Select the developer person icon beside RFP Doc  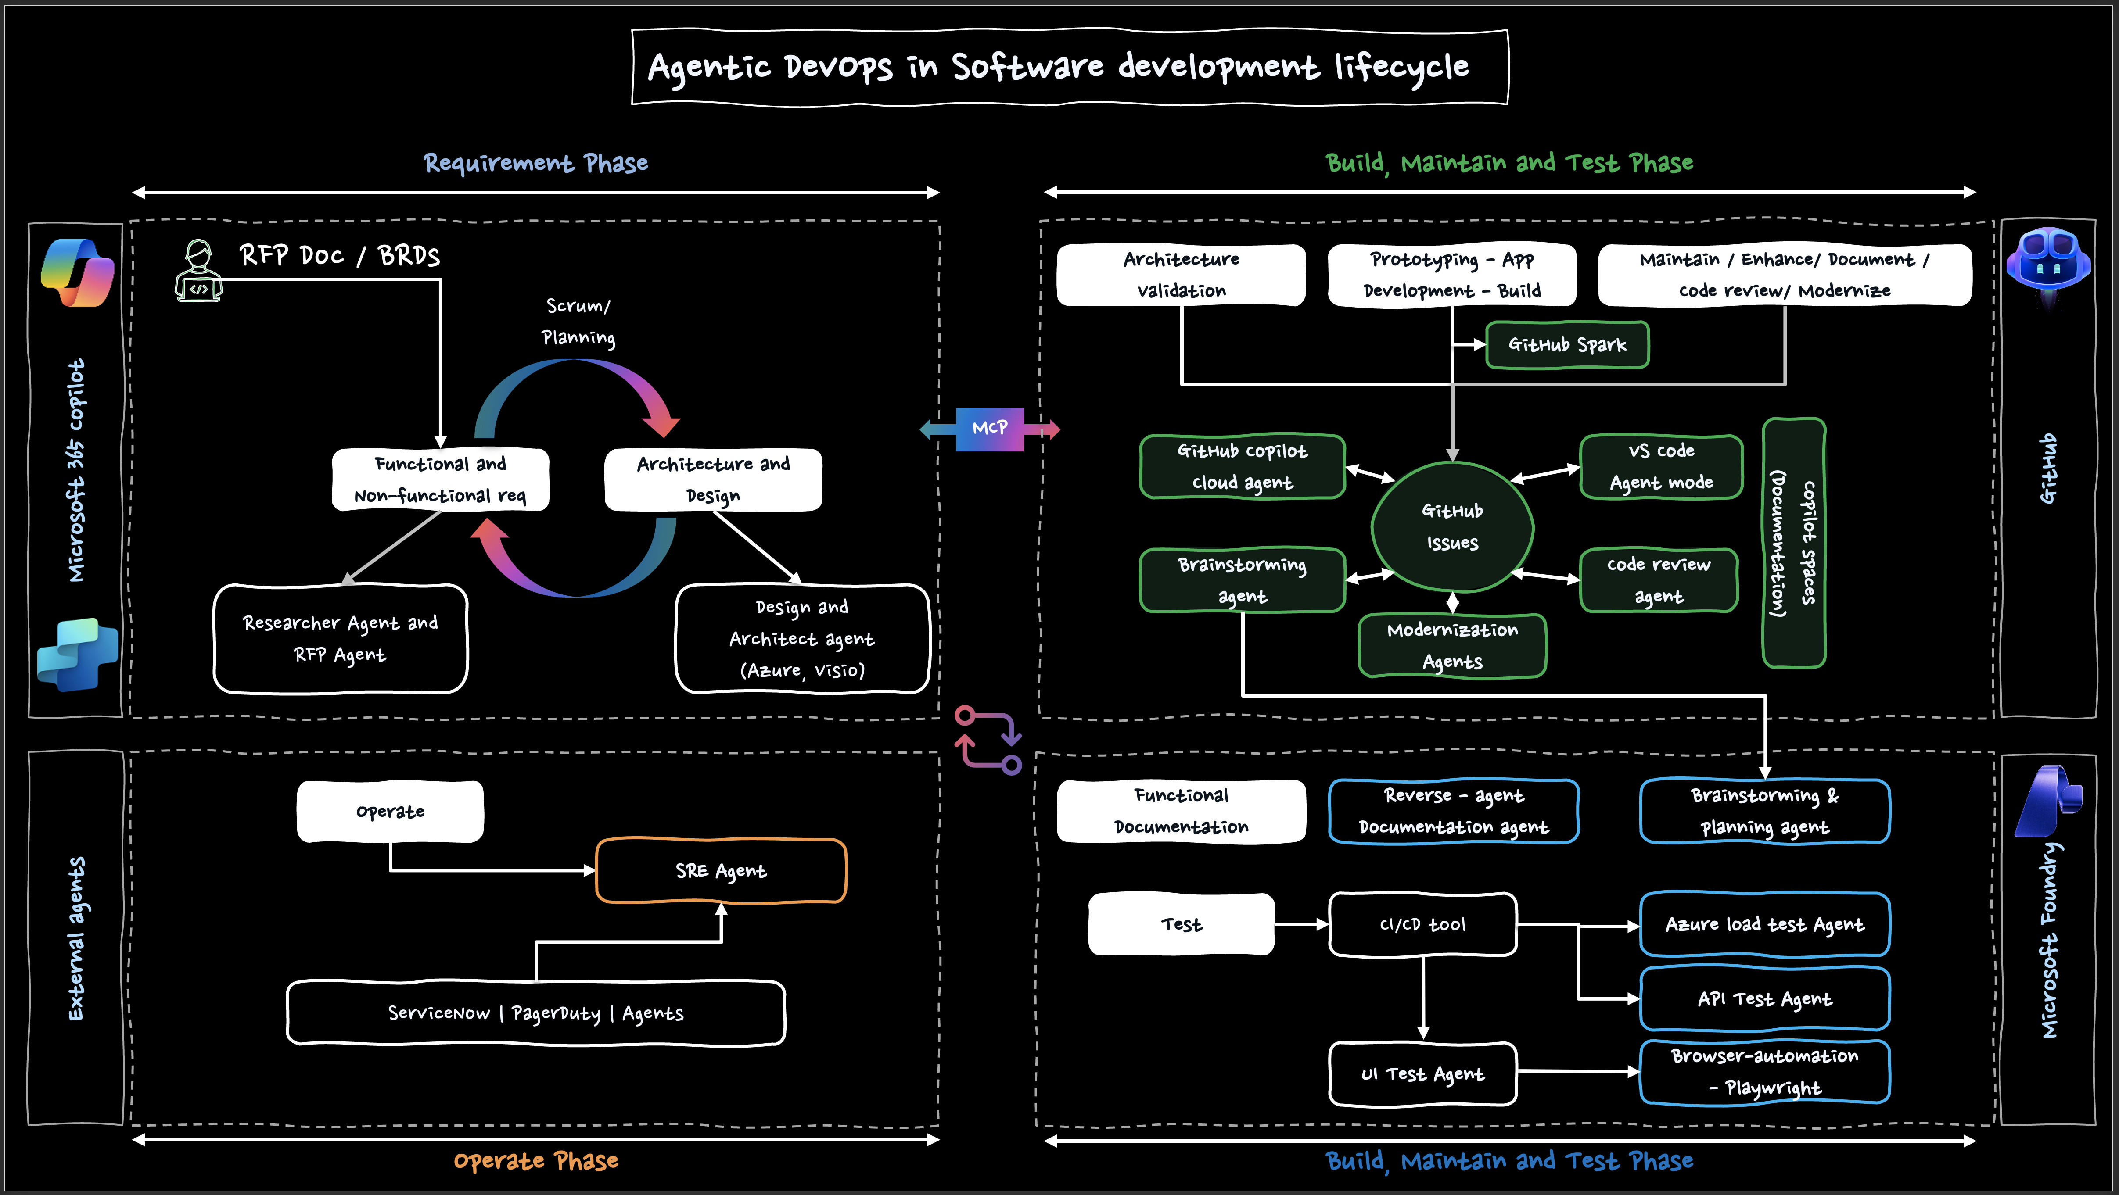coord(198,271)
